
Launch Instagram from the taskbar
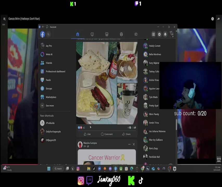pyautogui.click(x=78, y=169)
